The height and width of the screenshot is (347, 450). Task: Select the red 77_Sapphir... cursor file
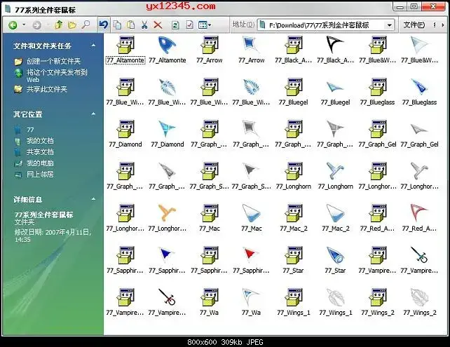coord(252,260)
